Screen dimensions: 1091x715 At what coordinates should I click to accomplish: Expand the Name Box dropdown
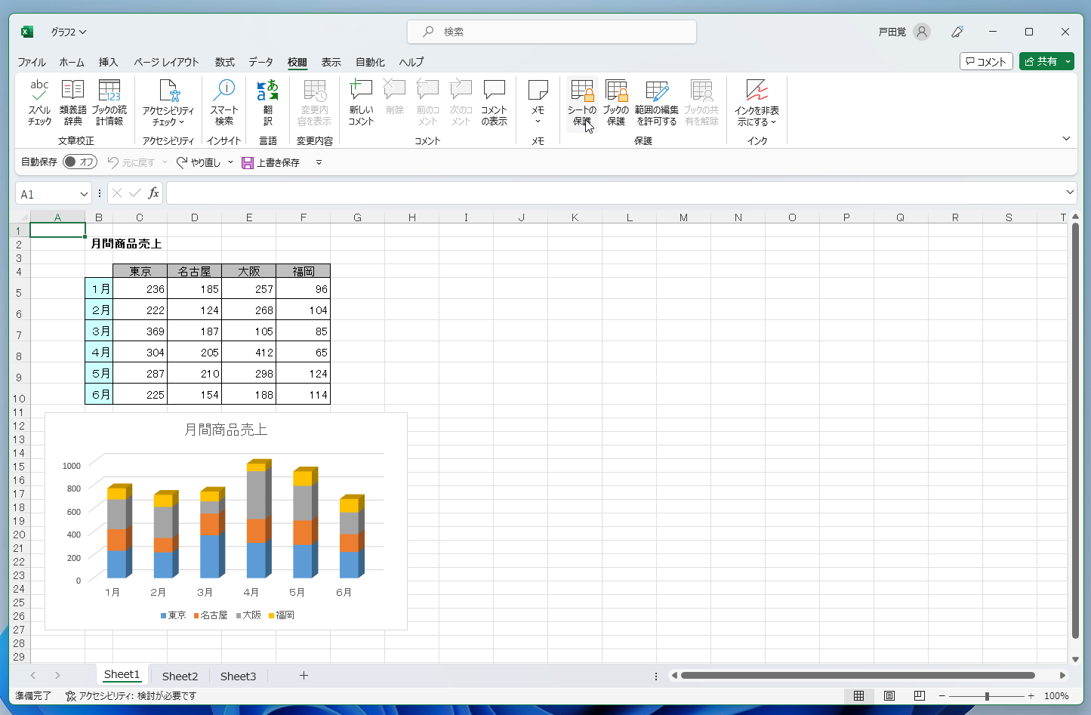[84, 194]
